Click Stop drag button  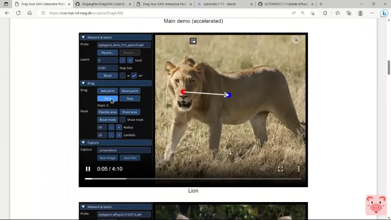pos(130,99)
